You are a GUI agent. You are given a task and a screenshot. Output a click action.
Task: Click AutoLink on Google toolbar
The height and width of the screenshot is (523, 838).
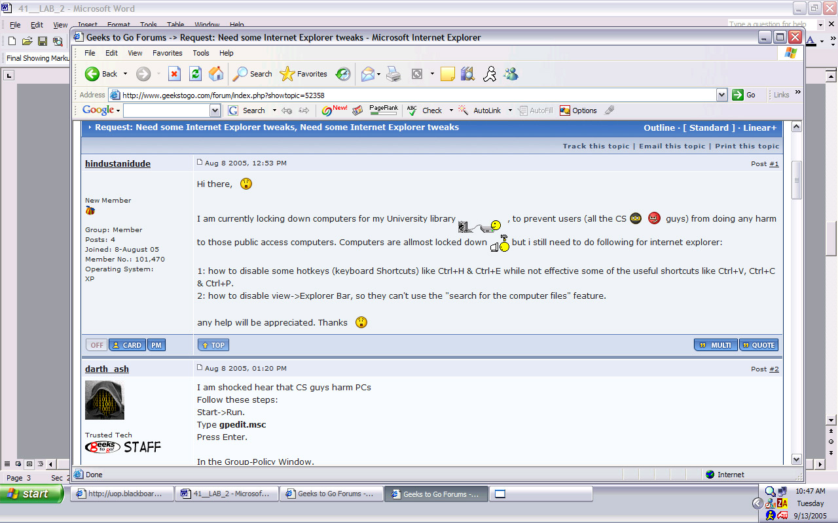pyautogui.click(x=480, y=110)
